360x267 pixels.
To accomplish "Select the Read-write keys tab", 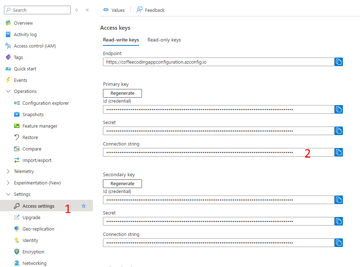I will click(121, 40).
